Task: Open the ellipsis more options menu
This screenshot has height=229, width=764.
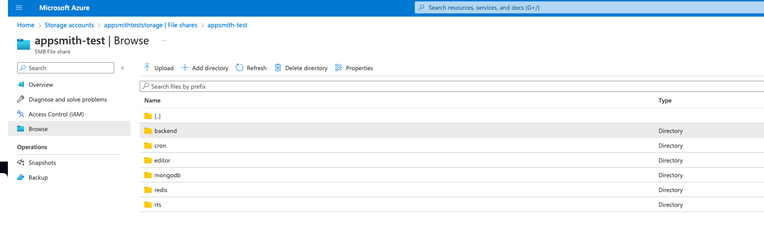Action: point(164,41)
